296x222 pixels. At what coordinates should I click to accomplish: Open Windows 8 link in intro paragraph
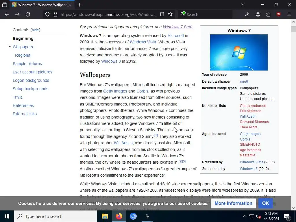111,62
